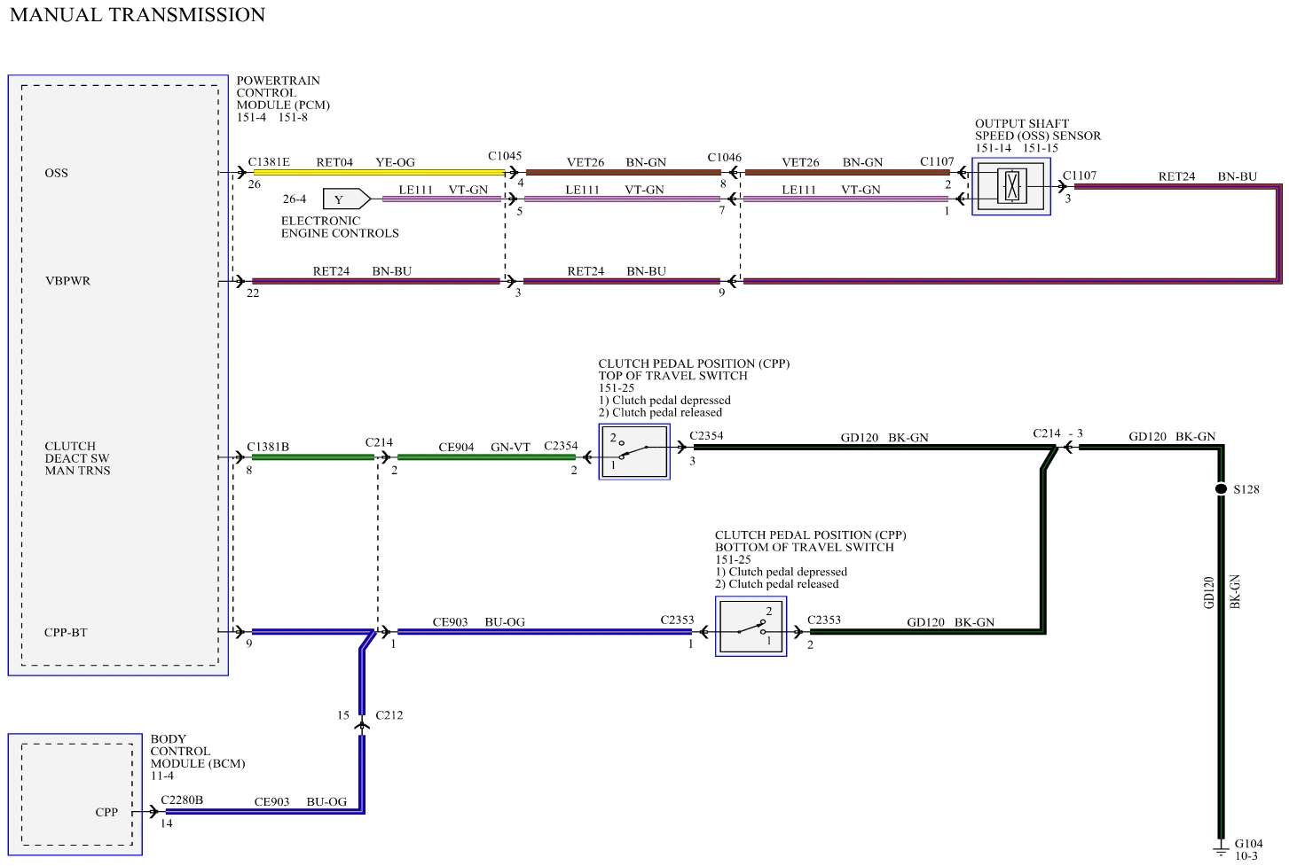Select the Powertrain Control Module box
Image resolution: width=1289 pixels, height=866 pixels.
tap(118, 375)
